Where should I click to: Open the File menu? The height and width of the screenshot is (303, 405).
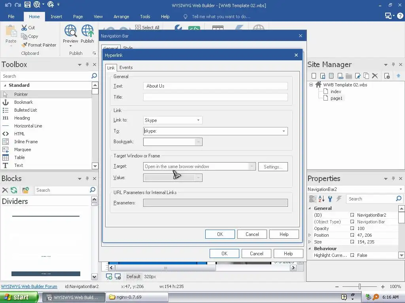pos(11,17)
